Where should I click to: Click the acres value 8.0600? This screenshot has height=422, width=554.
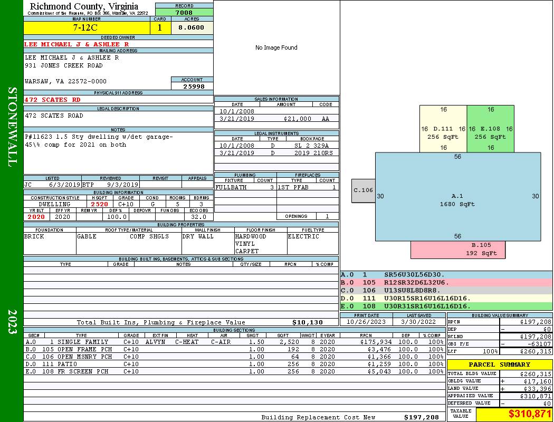coord(192,28)
